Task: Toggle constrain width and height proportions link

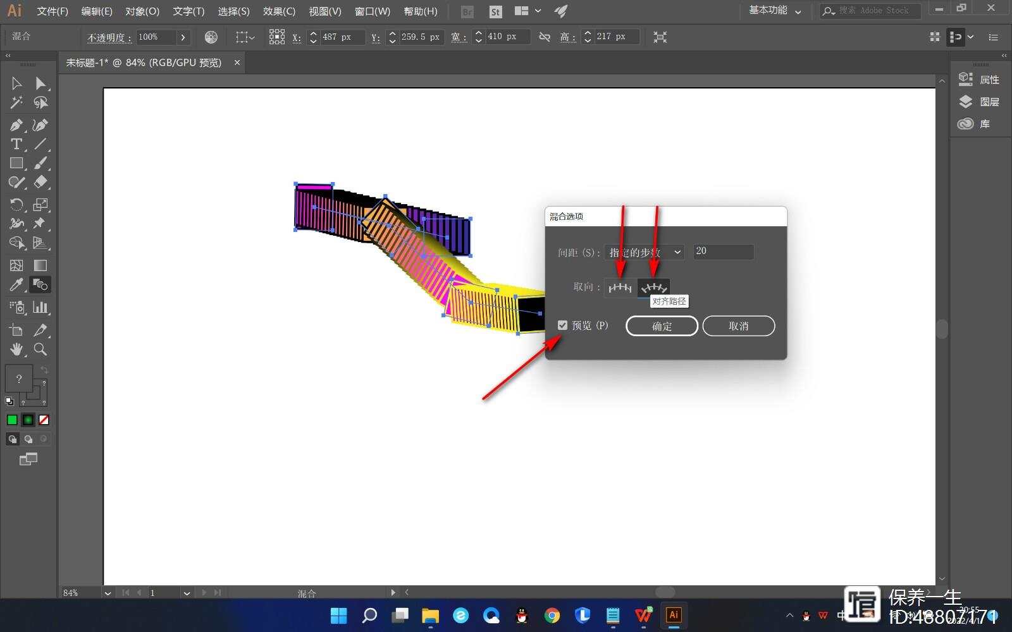Action: pos(544,37)
